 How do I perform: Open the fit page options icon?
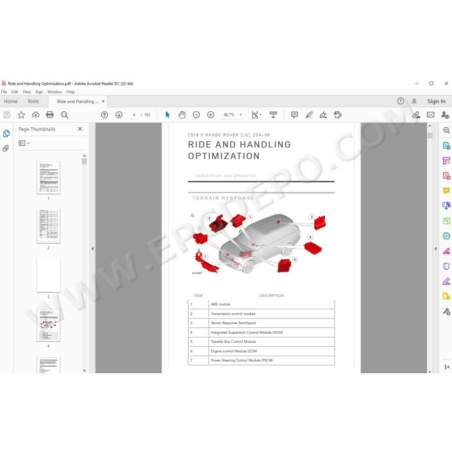click(x=256, y=115)
